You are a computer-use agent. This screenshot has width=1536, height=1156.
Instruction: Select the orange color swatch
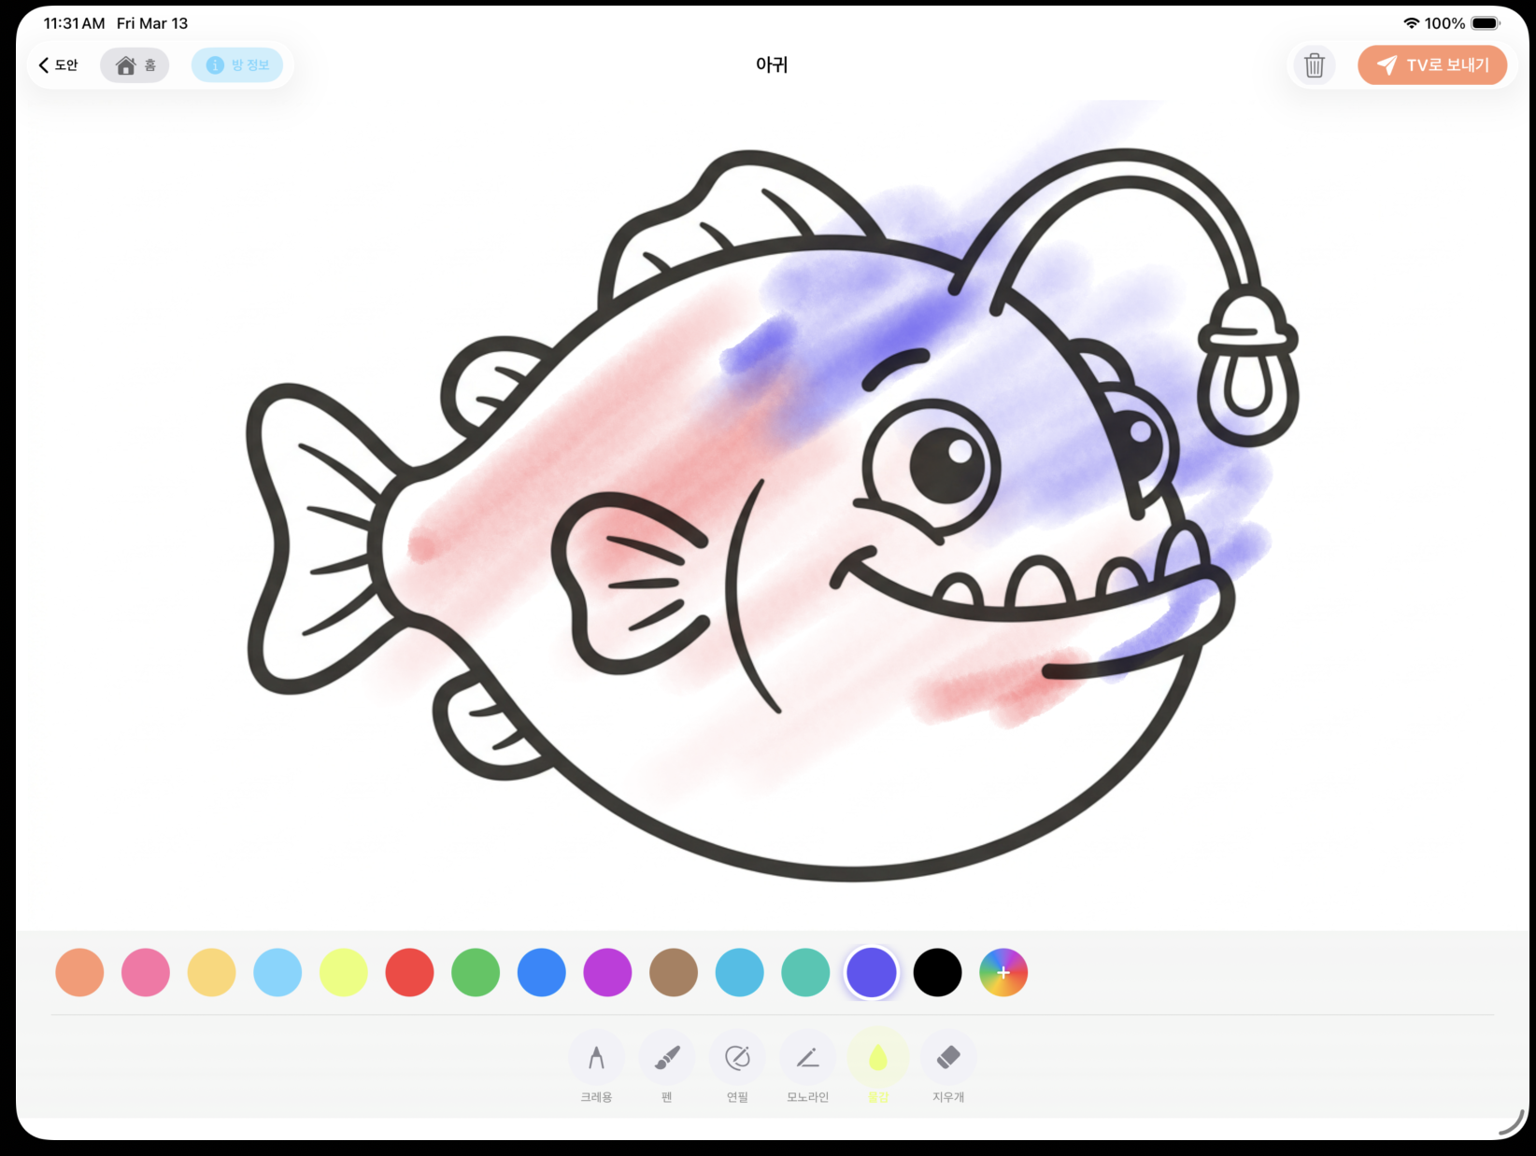80,972
